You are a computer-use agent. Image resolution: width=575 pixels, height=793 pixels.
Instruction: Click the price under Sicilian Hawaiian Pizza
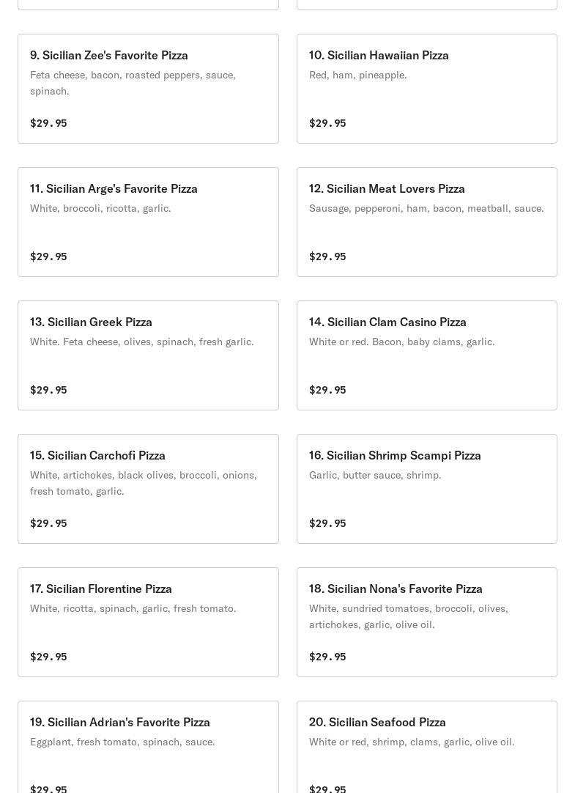[x=327, y=123]
